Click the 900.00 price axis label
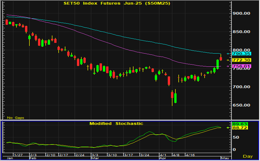 pos(241,13)
